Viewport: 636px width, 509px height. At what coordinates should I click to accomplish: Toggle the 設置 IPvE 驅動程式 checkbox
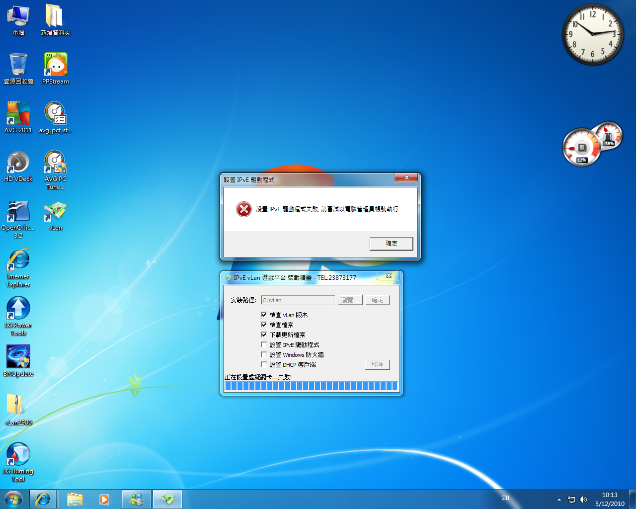pos(264,344)
